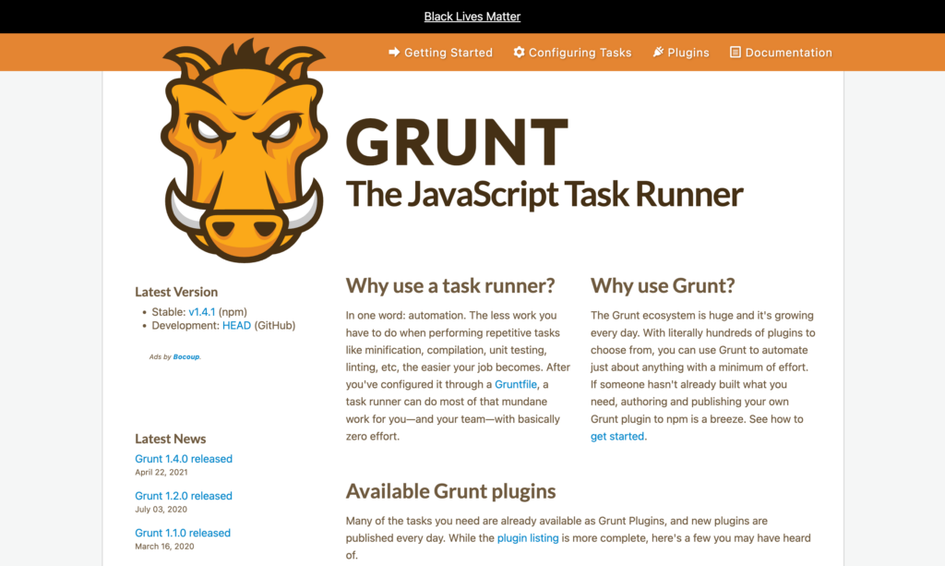Open the "plugin listing" link

coord(528,537)
